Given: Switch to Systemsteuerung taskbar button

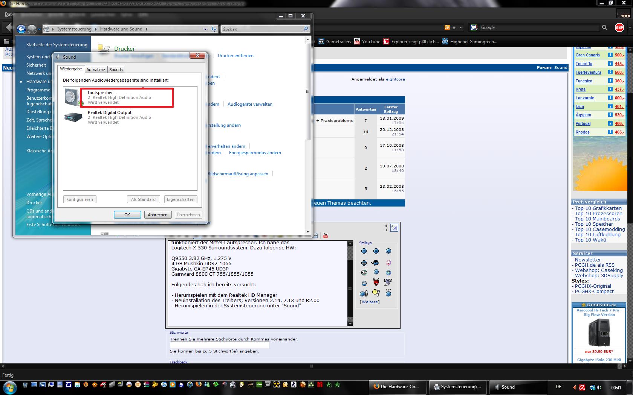Looking at the screenshot, I should 458,387.
